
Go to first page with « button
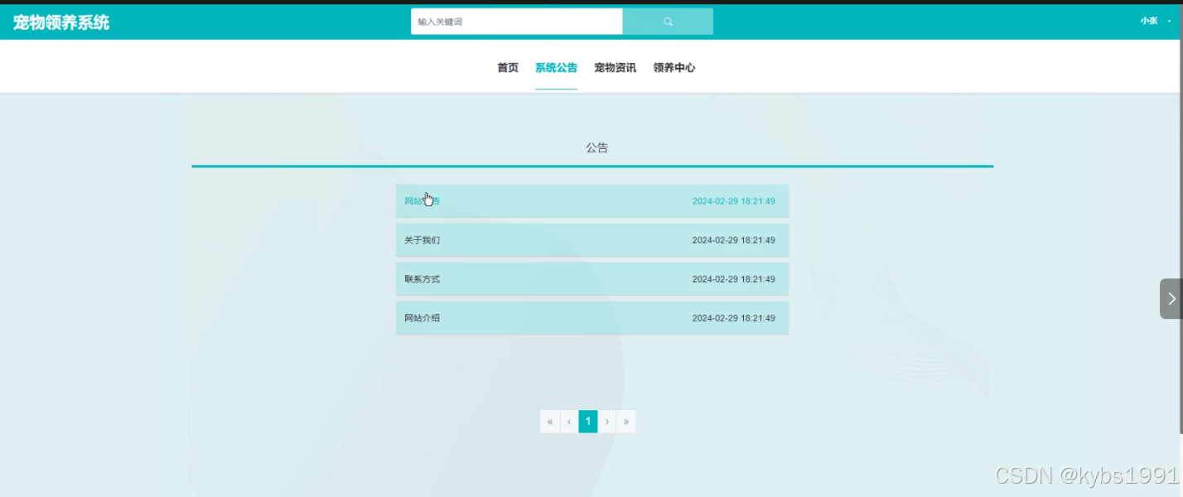click(x=550, y=422)
